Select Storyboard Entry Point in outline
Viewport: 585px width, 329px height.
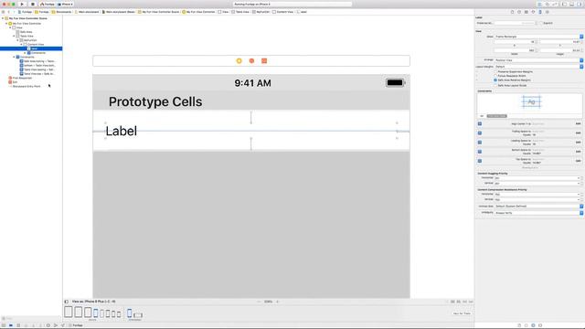(27, 86)
